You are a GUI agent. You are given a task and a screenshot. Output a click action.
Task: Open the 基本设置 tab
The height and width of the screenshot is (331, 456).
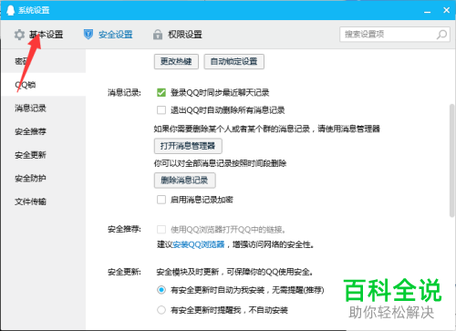click(x=38, y=35)
